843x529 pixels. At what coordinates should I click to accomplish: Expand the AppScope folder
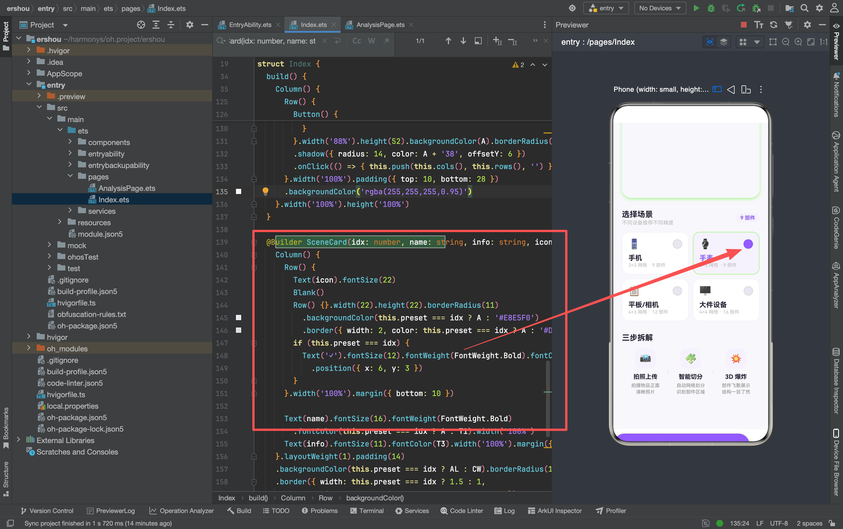click(29, 73)
